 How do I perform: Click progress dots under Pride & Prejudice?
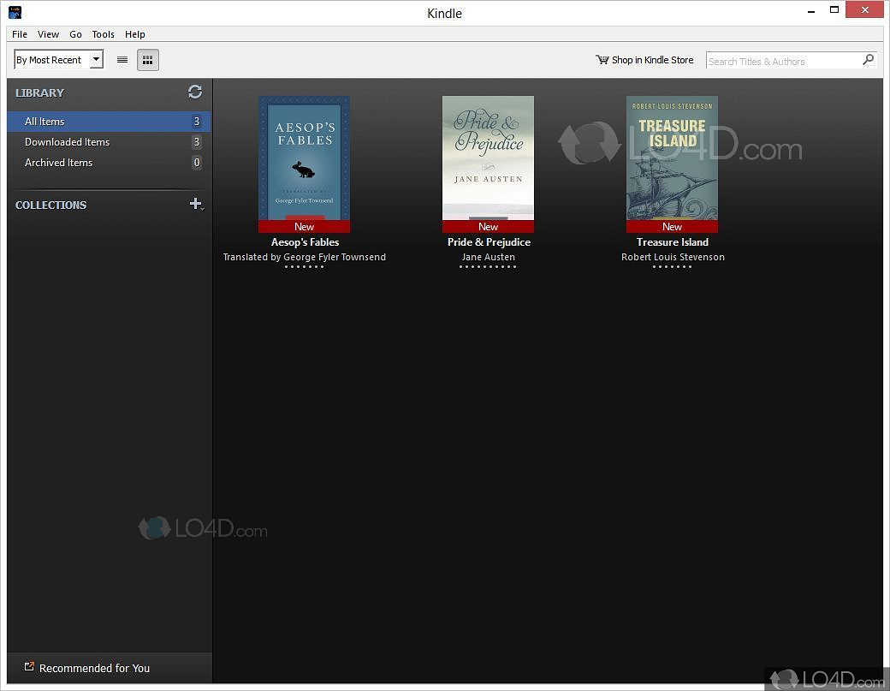click(x=488, y=267)
